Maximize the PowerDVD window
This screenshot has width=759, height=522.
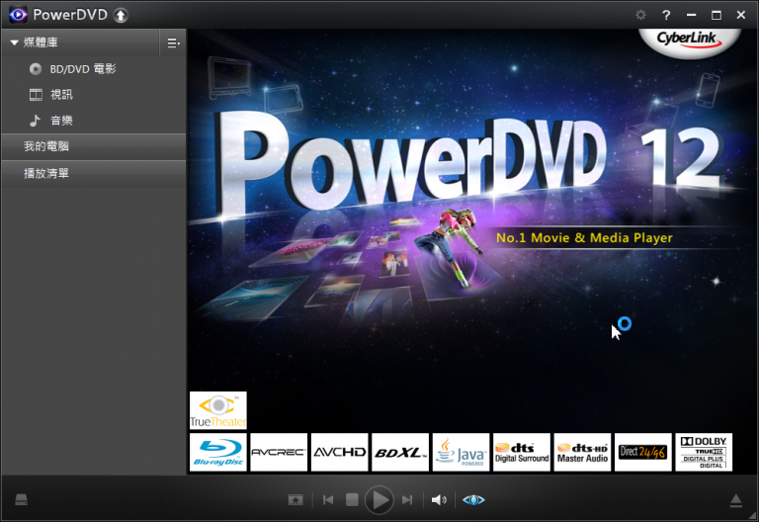[x=716, y=15]
